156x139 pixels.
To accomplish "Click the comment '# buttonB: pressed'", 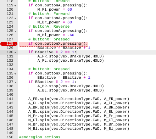I will click(49, 69).
